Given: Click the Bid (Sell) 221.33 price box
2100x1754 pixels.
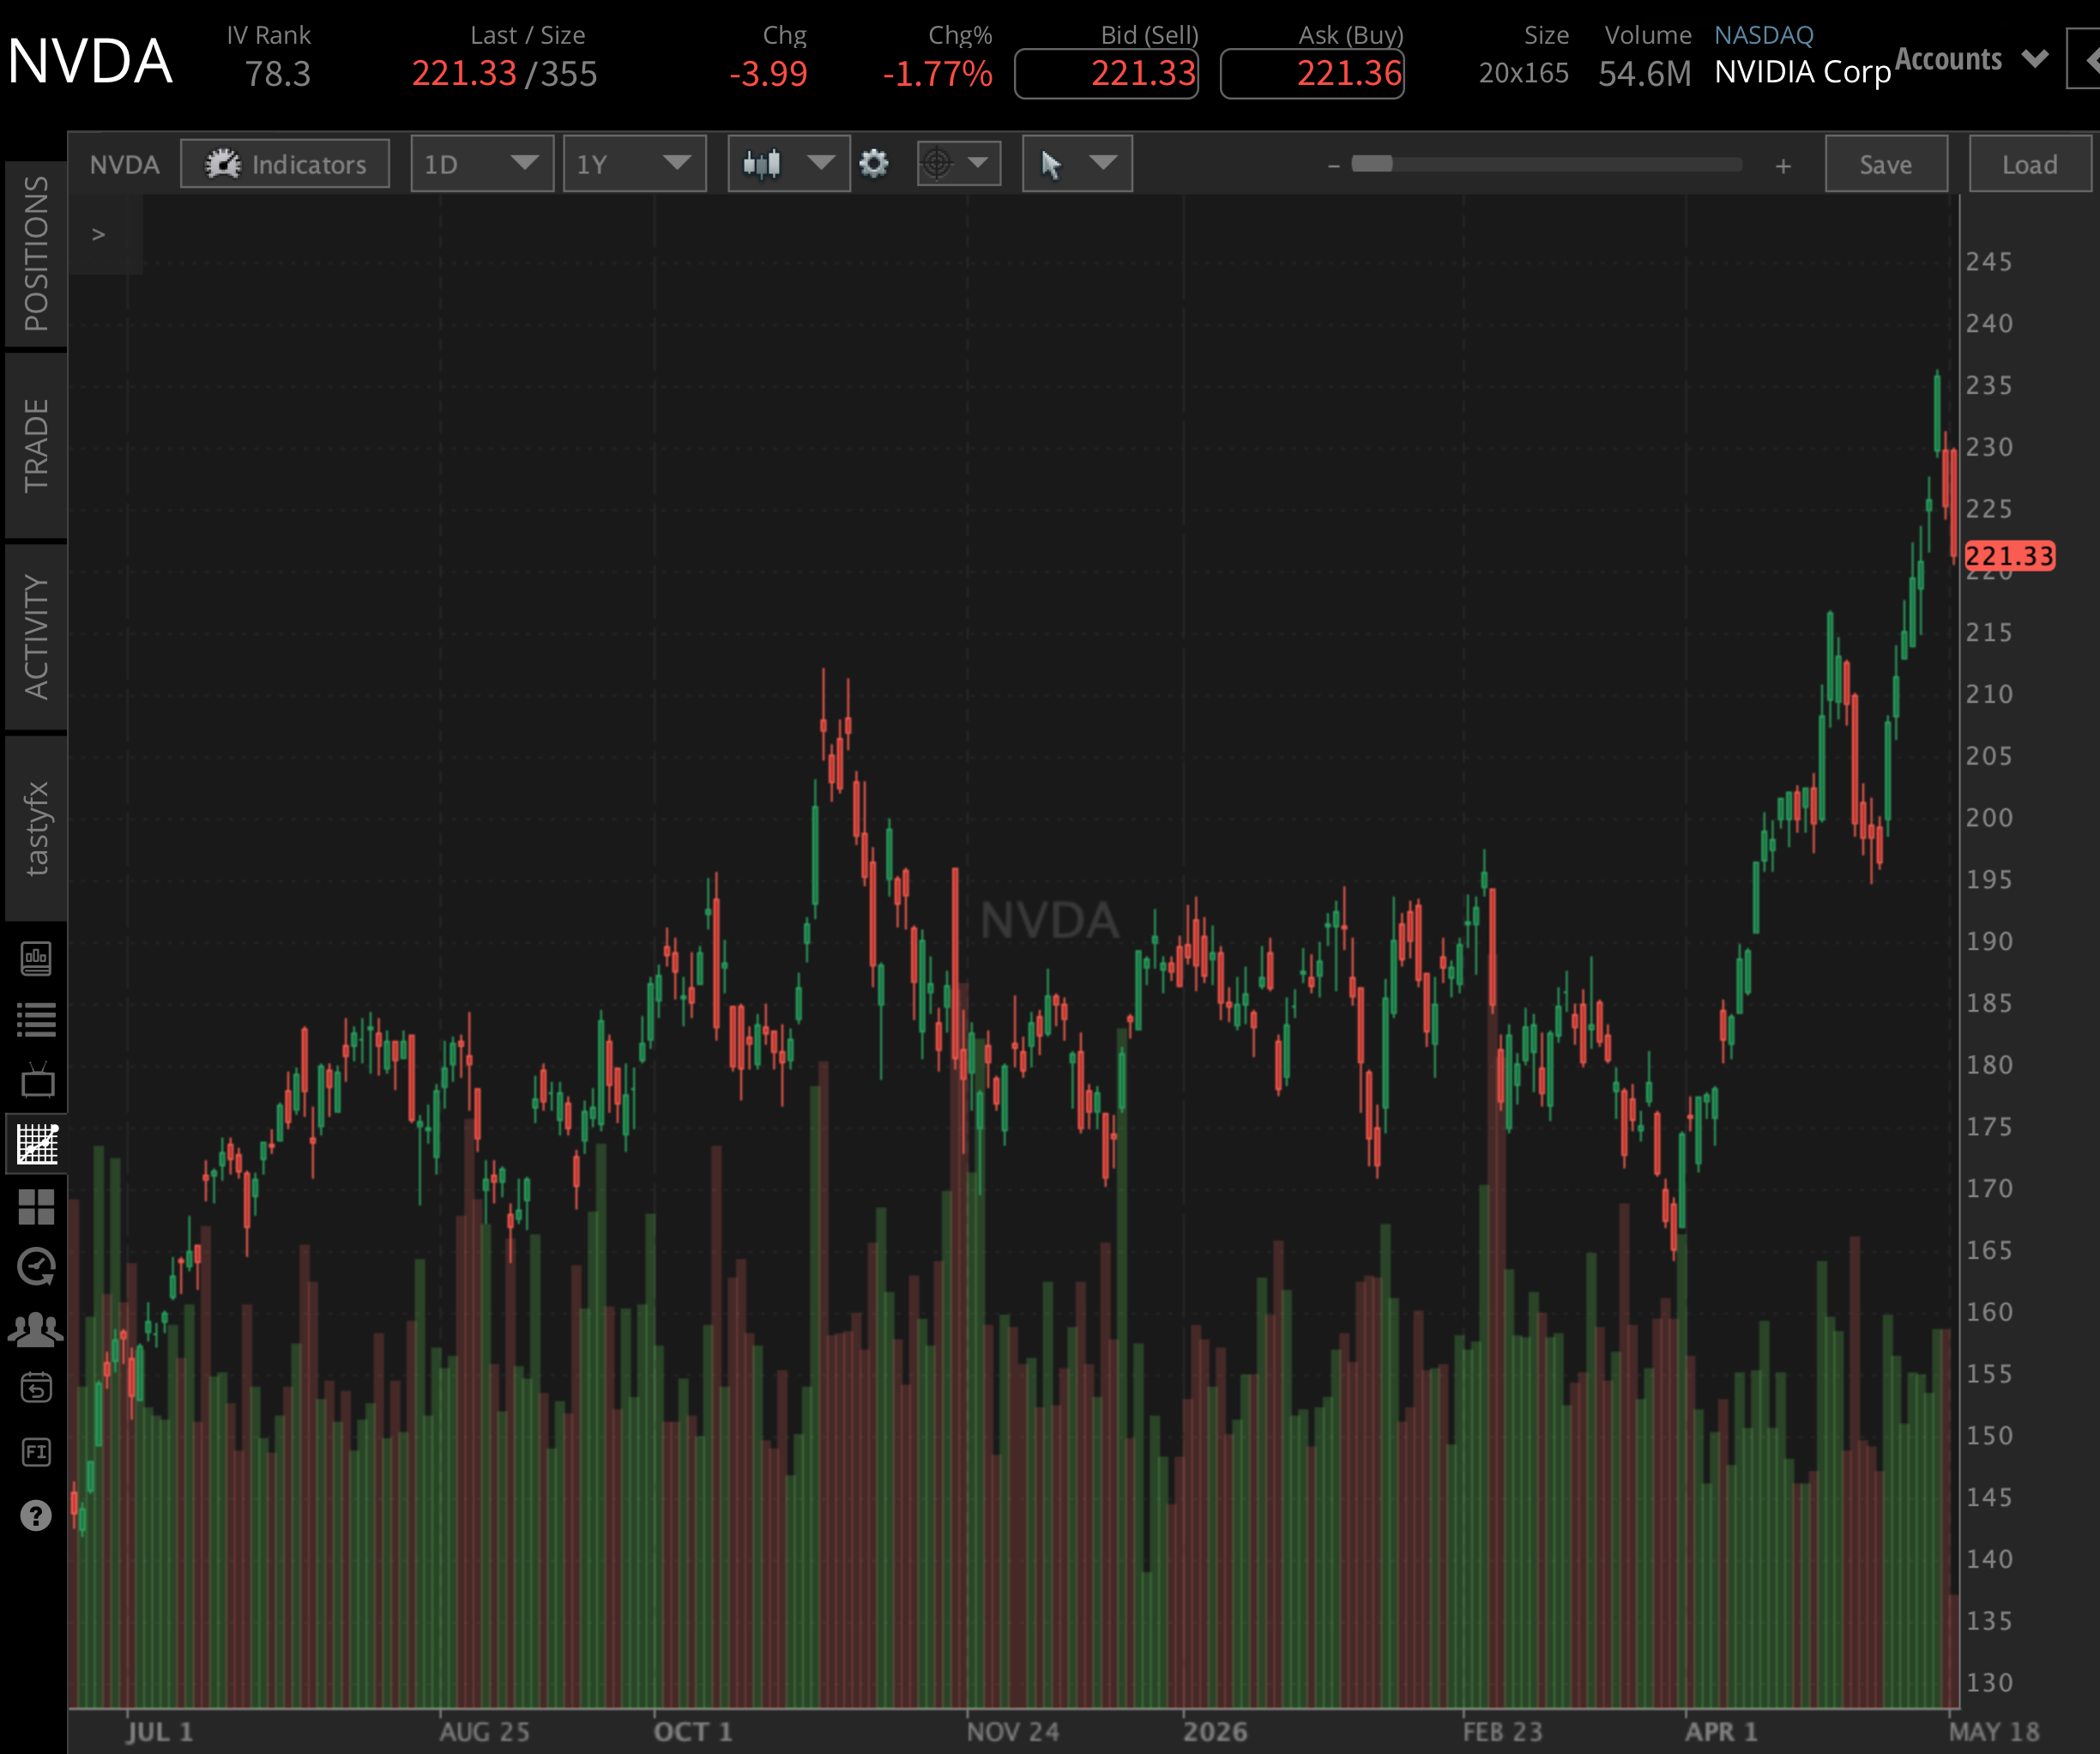Looking at the screenshot, I should coord(1107,74).
